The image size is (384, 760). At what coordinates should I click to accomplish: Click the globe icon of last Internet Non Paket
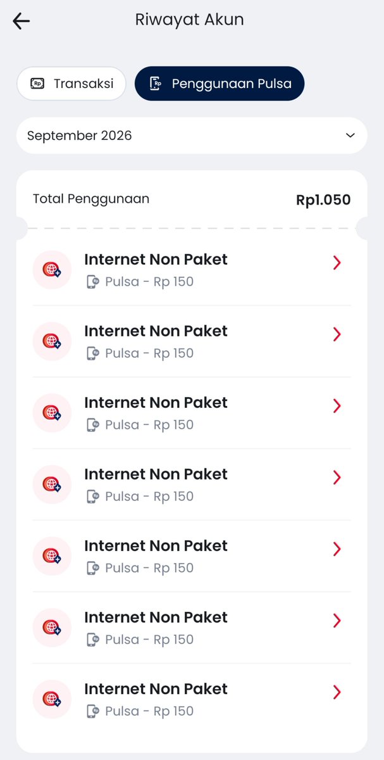(52, 699)
